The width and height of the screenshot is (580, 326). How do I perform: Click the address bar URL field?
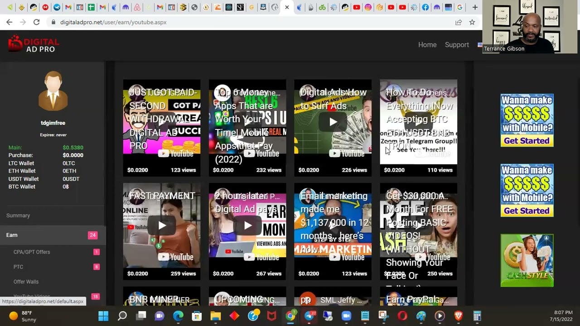coord(254,22)
